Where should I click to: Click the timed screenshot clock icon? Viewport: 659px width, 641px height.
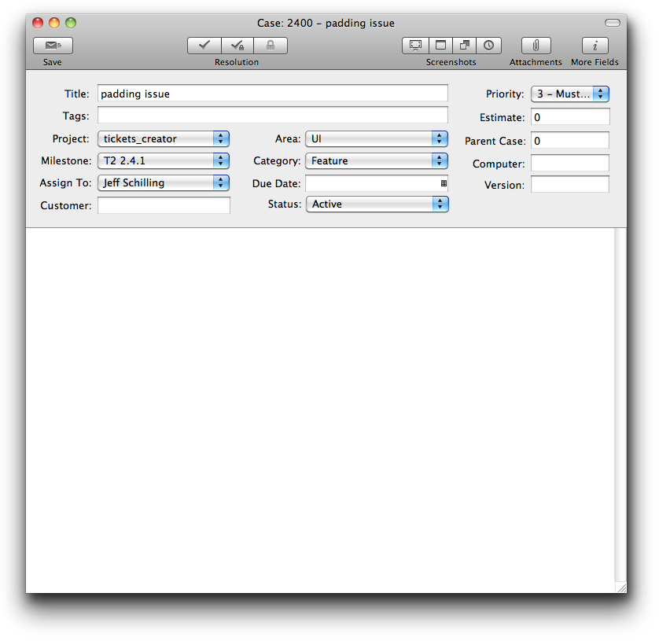(489, 46)
